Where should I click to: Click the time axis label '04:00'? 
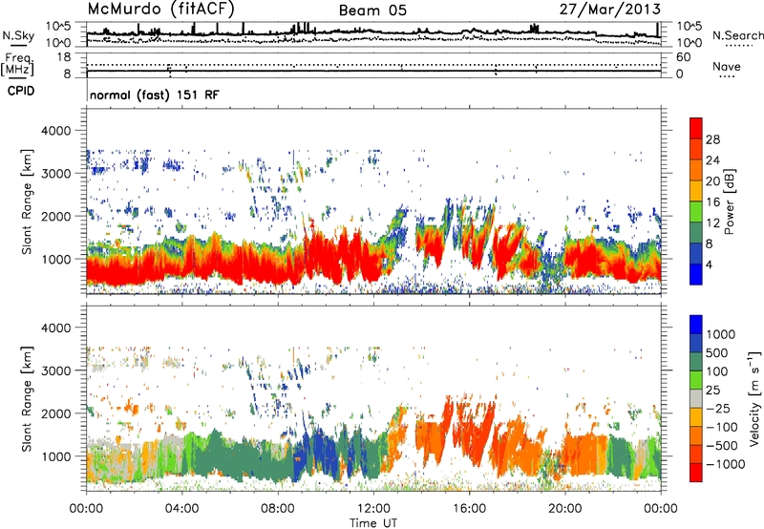181,509
